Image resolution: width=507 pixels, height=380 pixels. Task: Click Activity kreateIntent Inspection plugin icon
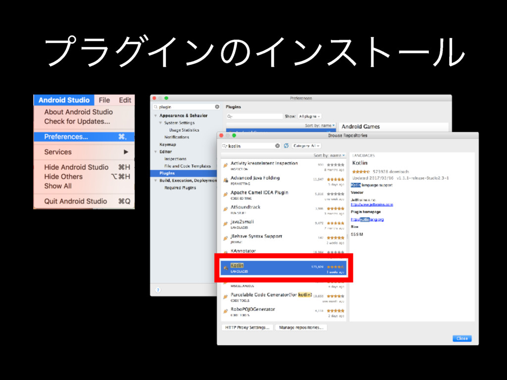pyautogui.click(x=226, y=165)
